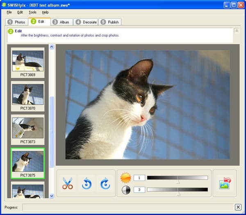
Task: Click the large cat photo preview
Action: click(148, 105)
